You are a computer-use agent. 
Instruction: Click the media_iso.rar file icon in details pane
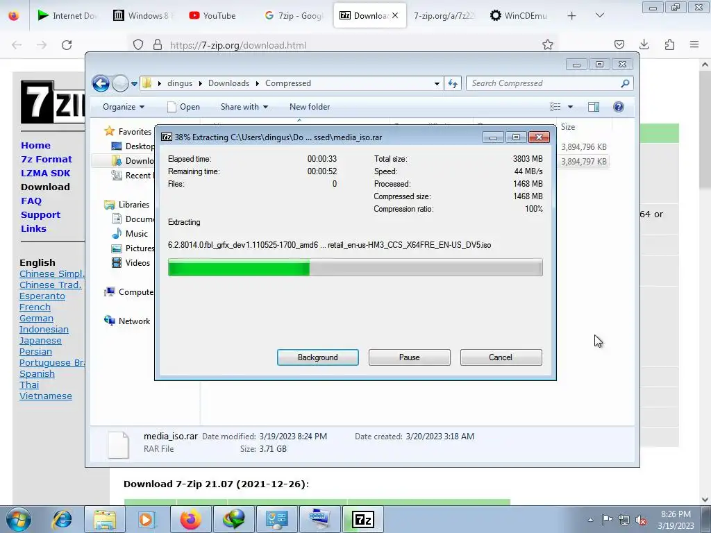pos(119,445)
